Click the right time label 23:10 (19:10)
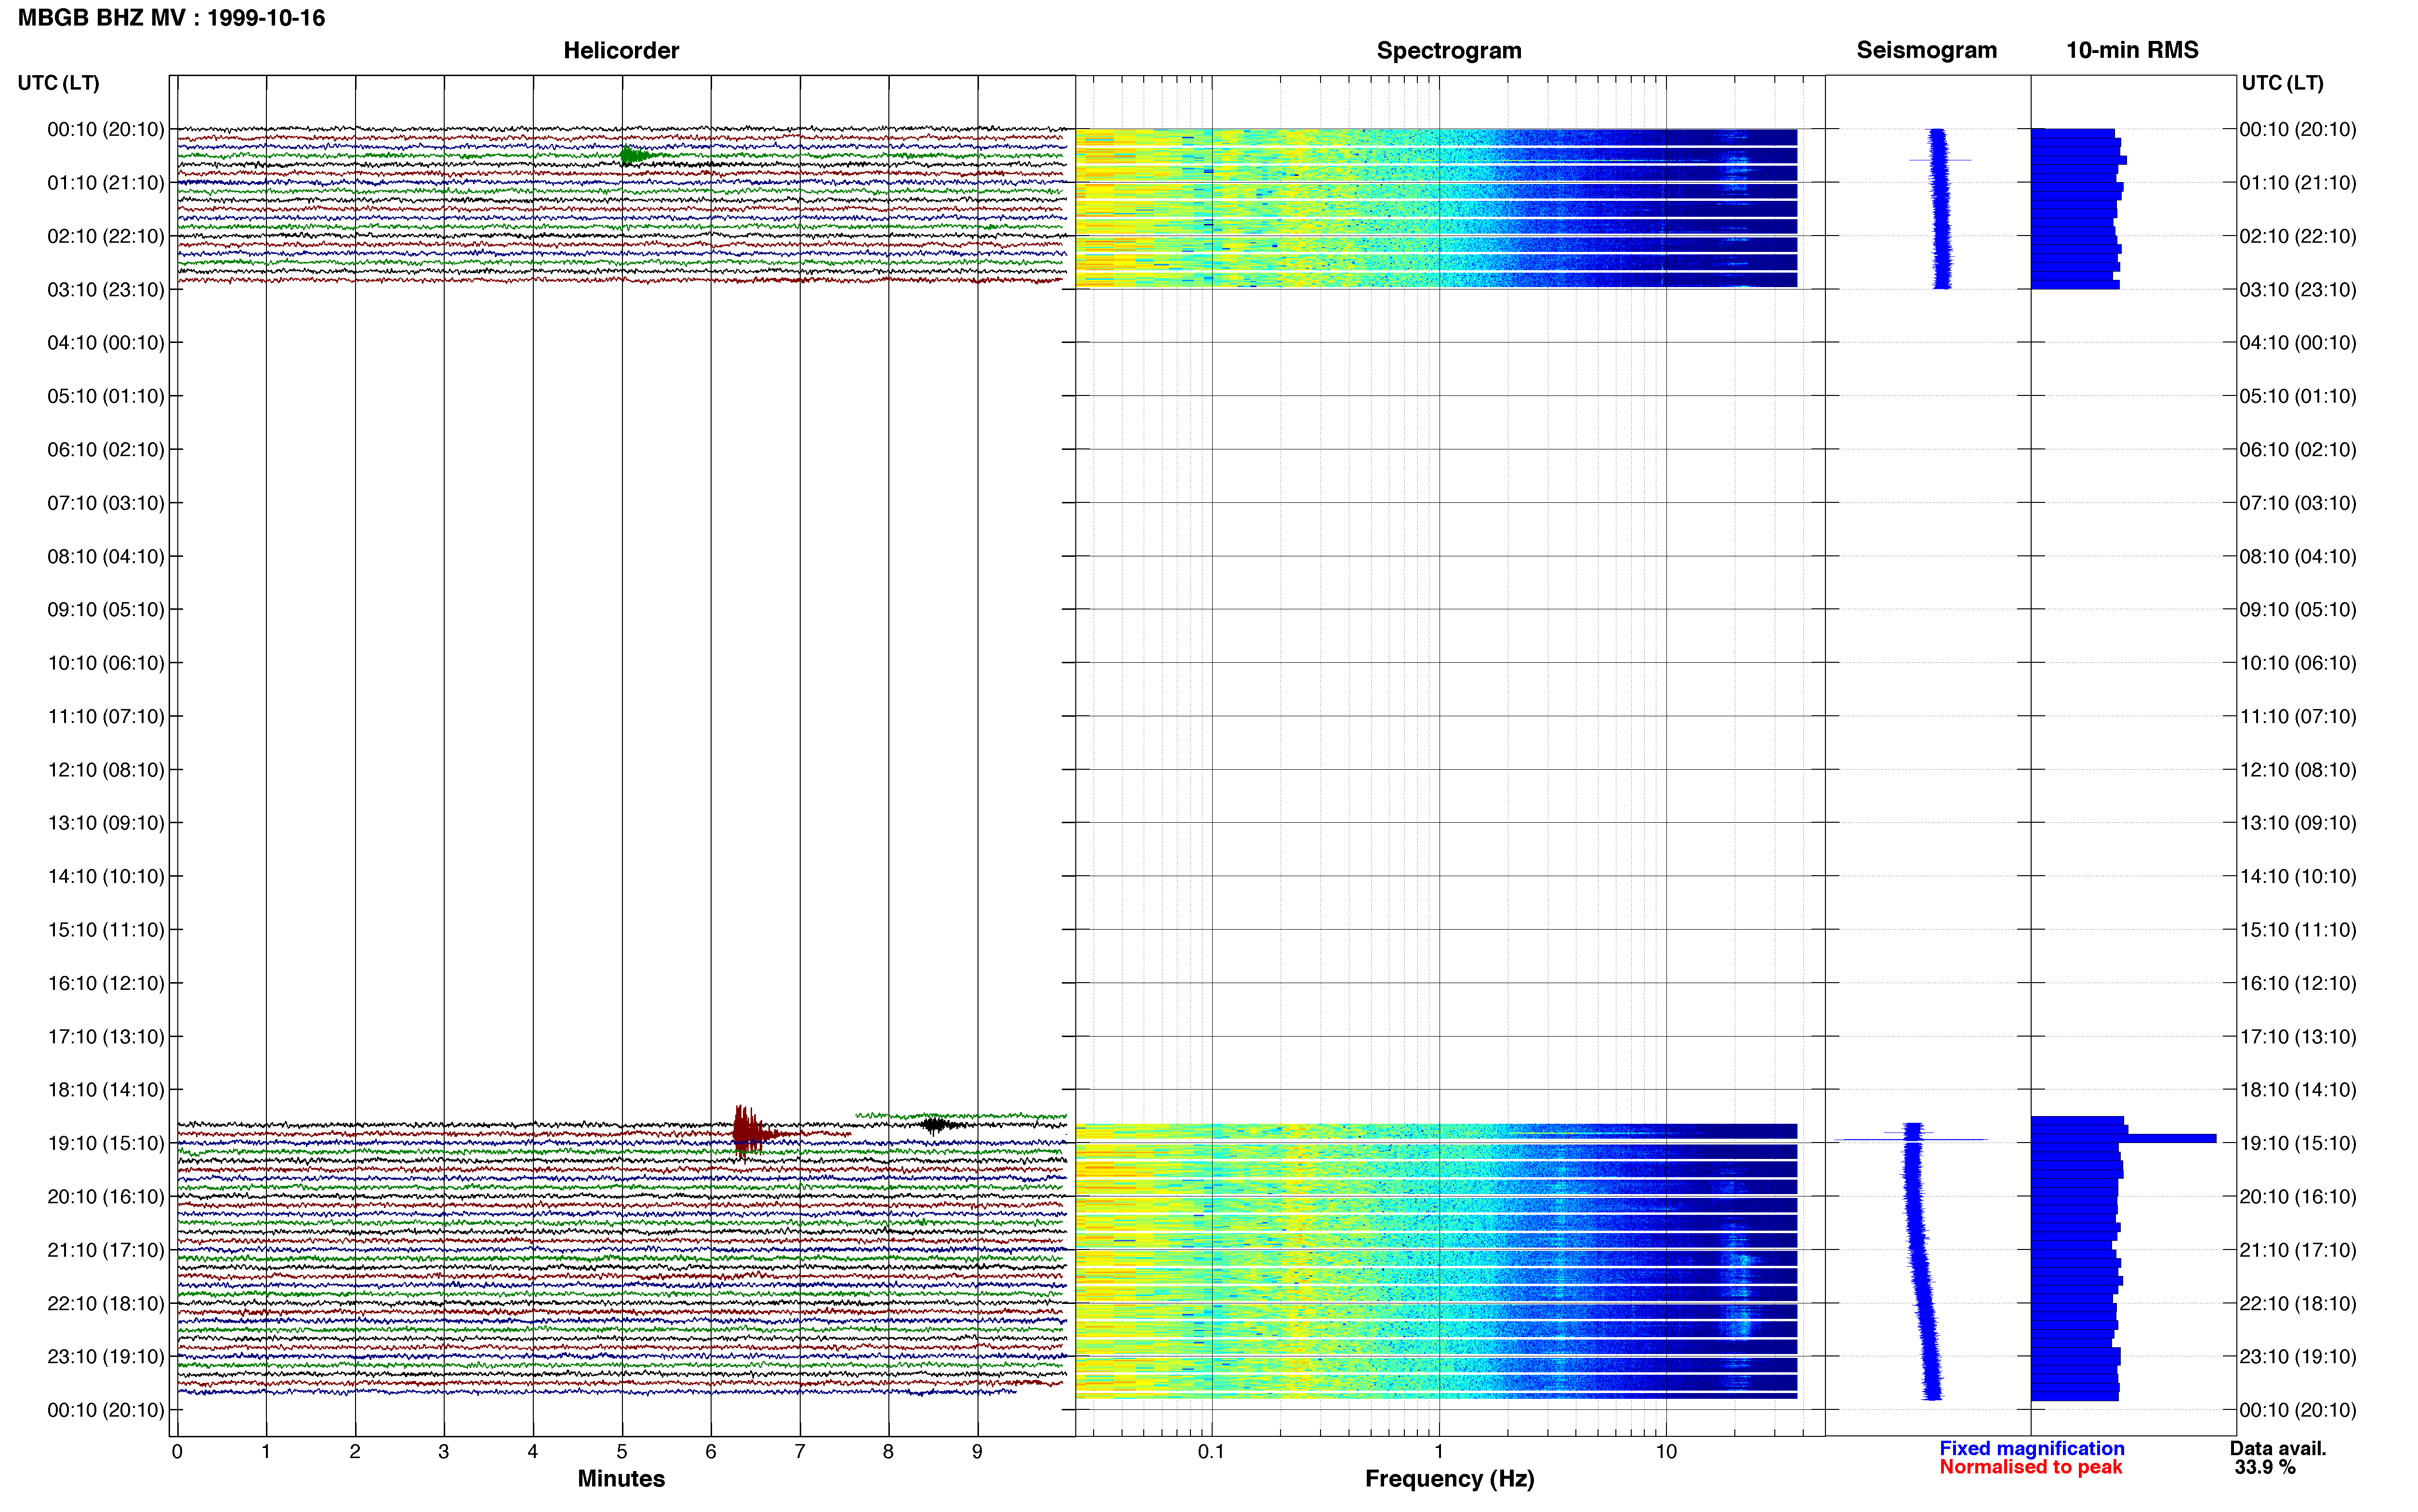Image resolution: width=2418 pixels, height=1512 pixels. click(2297, 1357)
